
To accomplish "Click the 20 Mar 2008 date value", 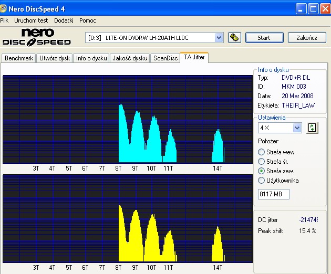I will coord(297,96).
